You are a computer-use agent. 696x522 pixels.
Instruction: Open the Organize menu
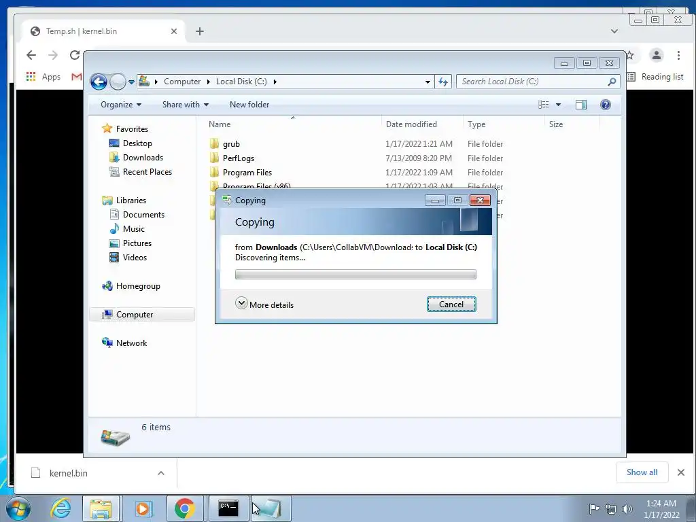click(x=121, y=105)
